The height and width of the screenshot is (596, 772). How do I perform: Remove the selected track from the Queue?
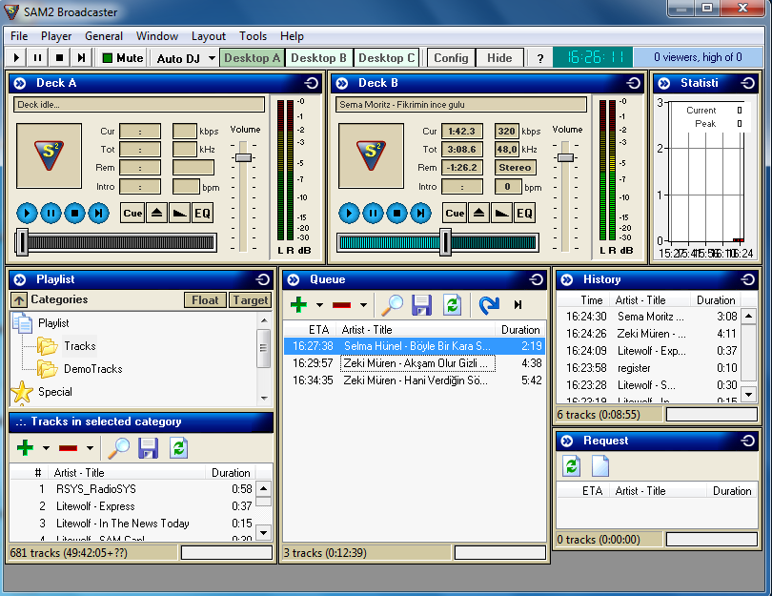342,305
